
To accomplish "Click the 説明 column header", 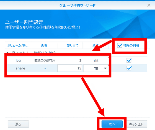I will [44, 45].
